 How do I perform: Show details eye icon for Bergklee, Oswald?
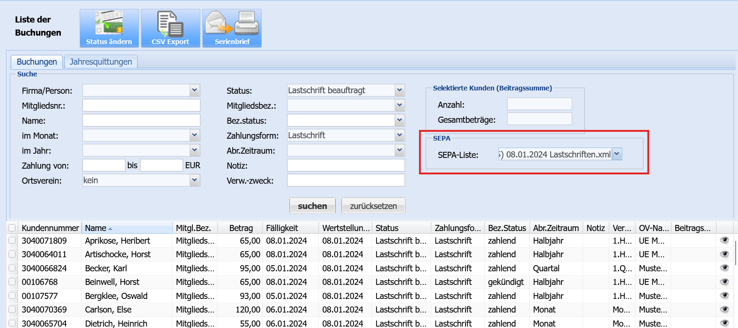tap(724, 296)
